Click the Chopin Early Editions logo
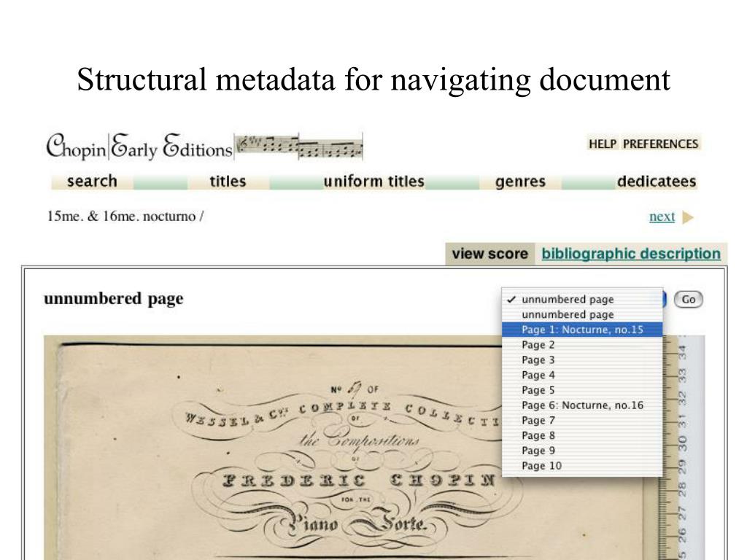Image resolution: width=747 pixels, height=560 pixels. [139, 146]
